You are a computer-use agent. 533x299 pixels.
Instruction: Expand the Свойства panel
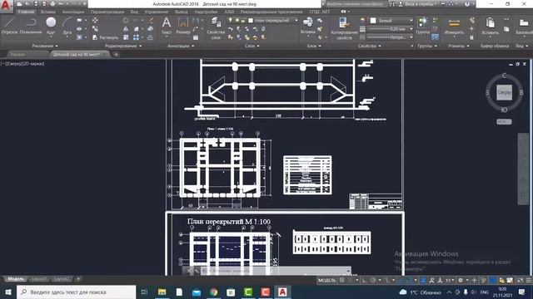pyautogui.click(x=369, y=46)
